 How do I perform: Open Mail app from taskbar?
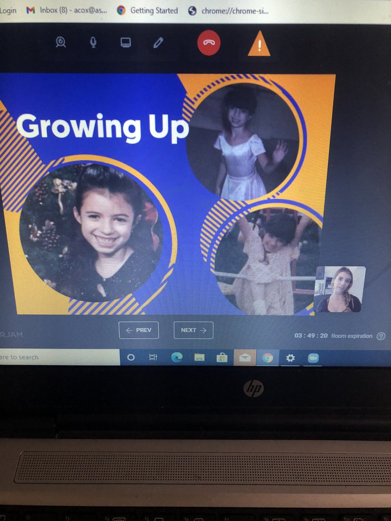(245, 358)
